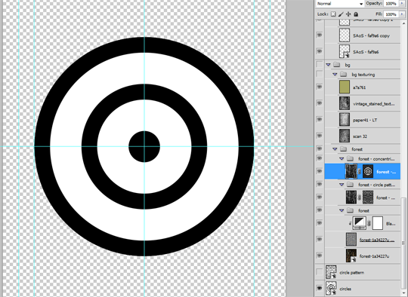Collapse the outer forest group under scan 32

[335, 149]
